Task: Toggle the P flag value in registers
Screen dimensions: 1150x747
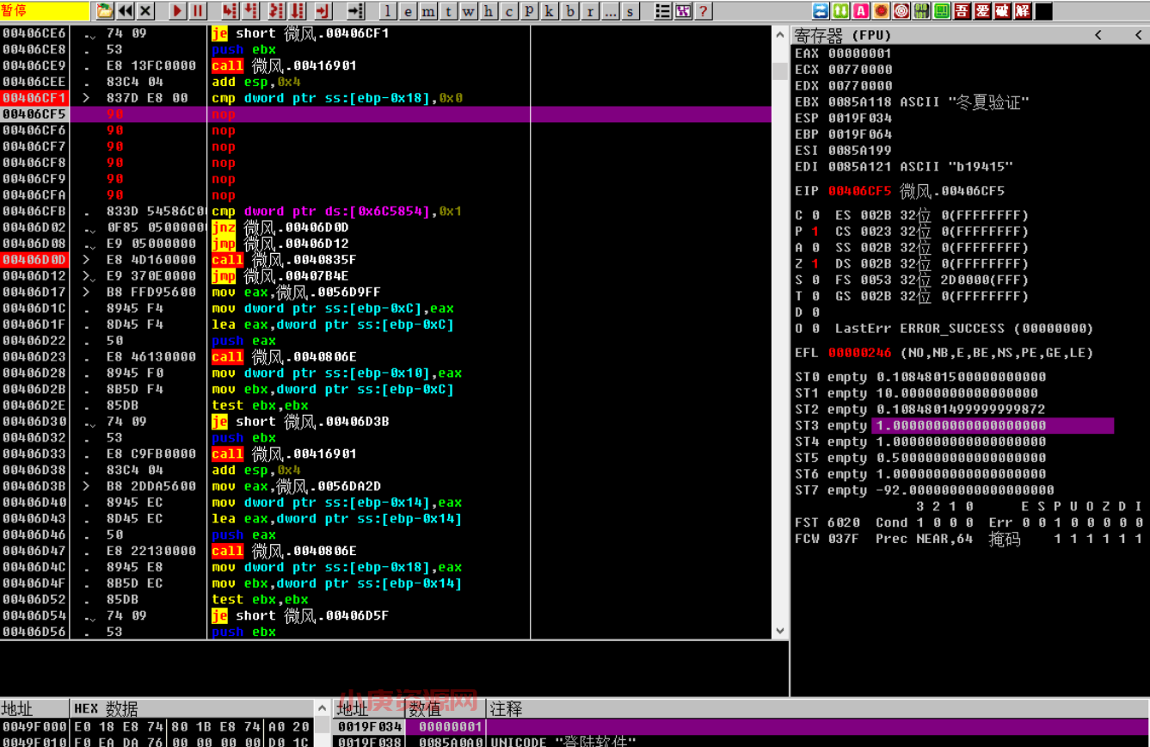Action: tap(815, 232)
